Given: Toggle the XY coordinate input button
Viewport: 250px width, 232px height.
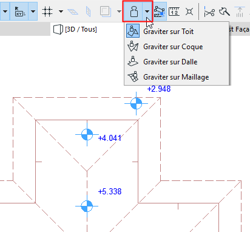Looking at the screenshot, I should click(19, 12).
